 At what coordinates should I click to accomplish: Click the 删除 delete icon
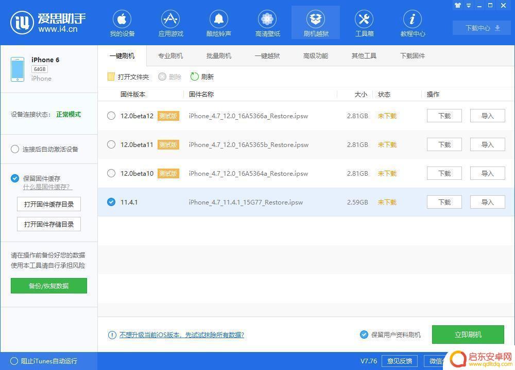(162, 77)
